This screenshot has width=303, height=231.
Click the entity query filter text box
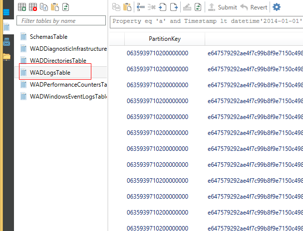(206, 21)
